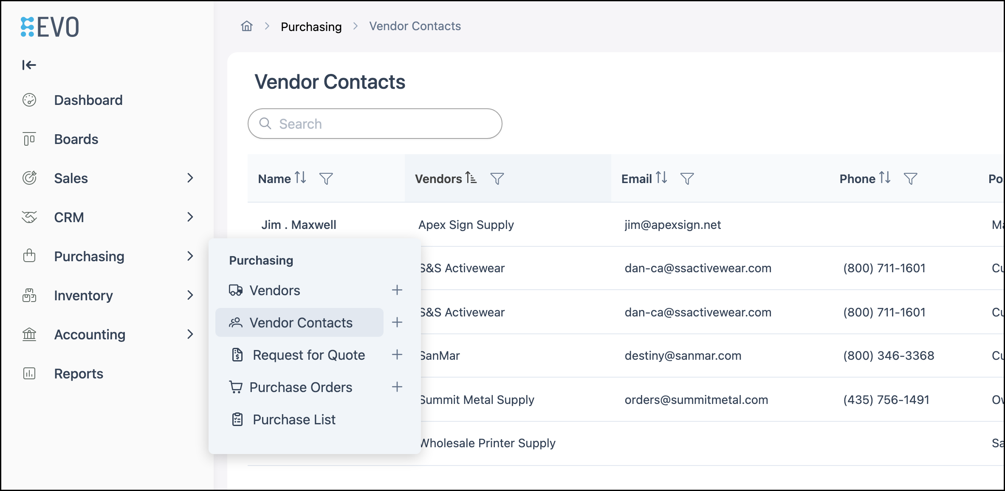This screenshot has width=1005, height=491.
Task: Collapse the sidebar with the arrow icon
Action: [x=29, y=65]
